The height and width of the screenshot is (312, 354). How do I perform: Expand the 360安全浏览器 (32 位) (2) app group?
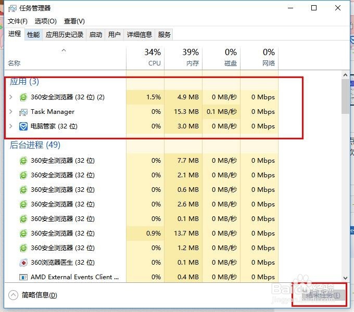click(x=10, y=97)
